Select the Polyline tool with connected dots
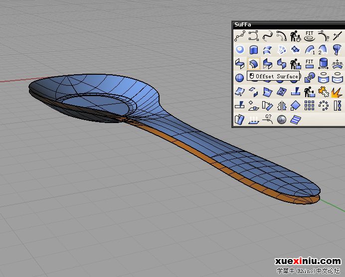The width and height of the screenshot is (345, 277). point(240,36)
